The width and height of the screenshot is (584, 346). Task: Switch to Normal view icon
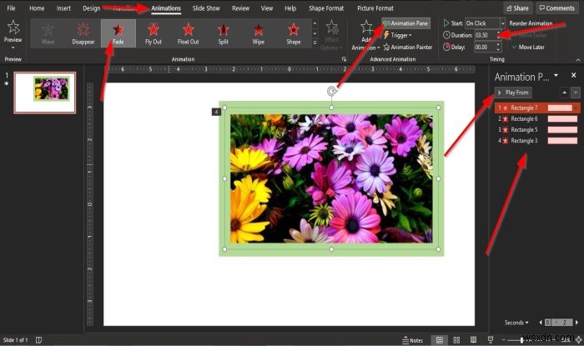[440, 339]
